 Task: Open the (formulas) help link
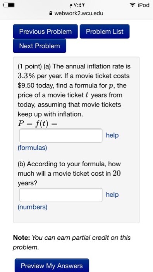pyautogui.click(x=32, y=148)
